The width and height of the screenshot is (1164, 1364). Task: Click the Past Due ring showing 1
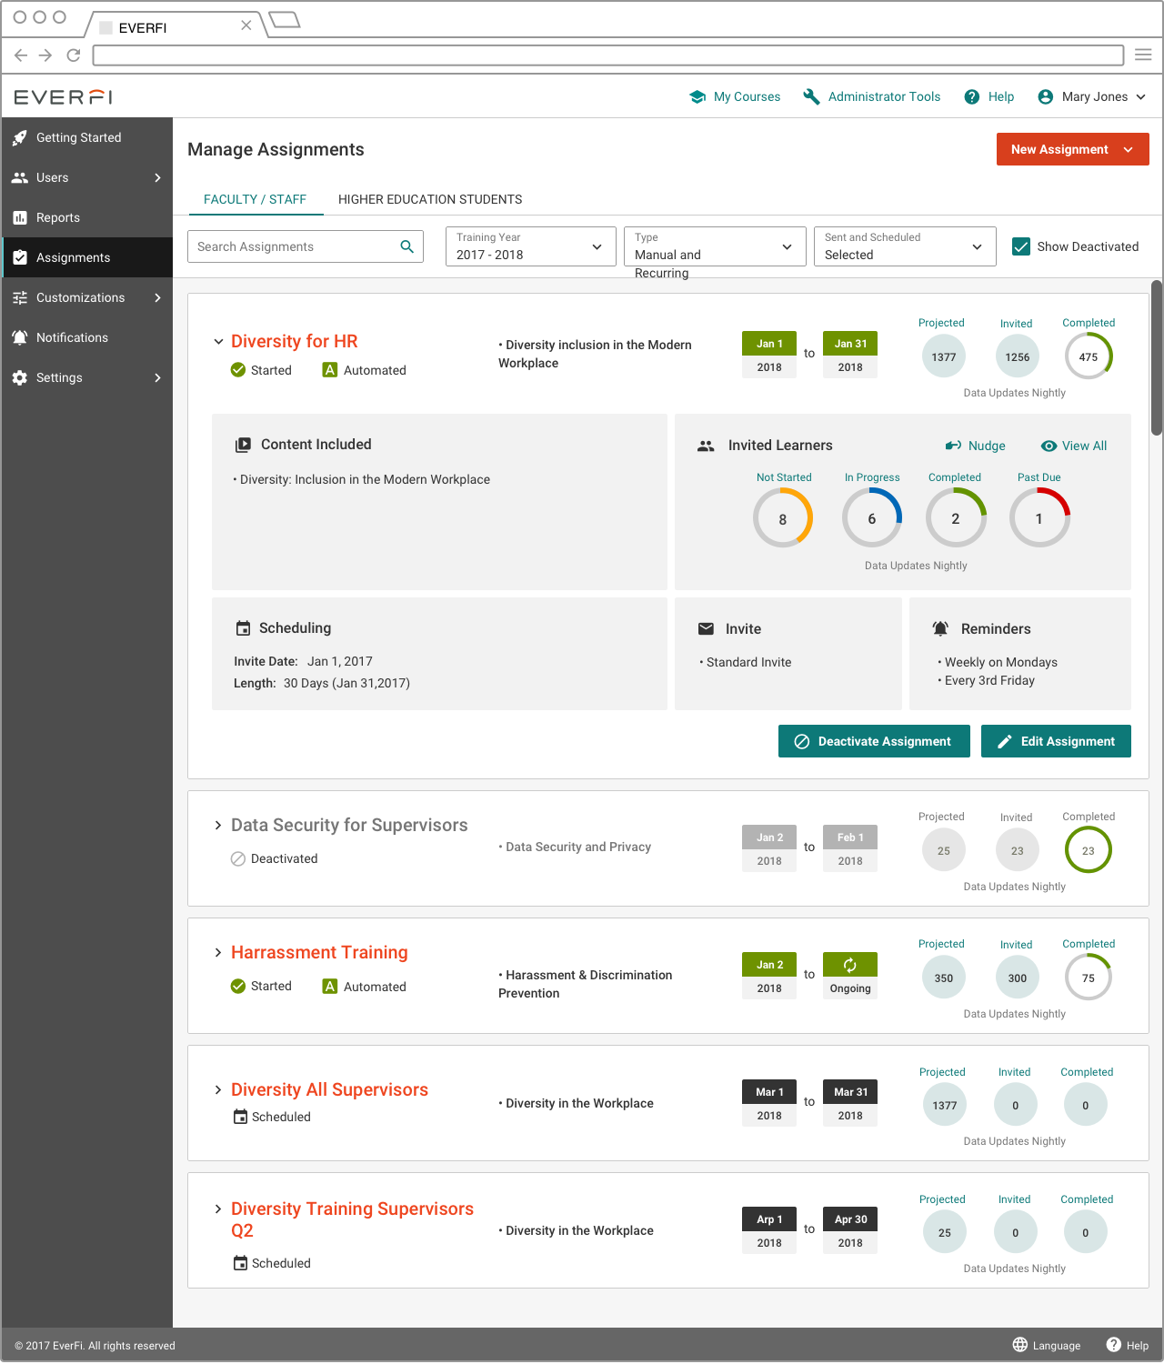click(x=1039, y=517)
